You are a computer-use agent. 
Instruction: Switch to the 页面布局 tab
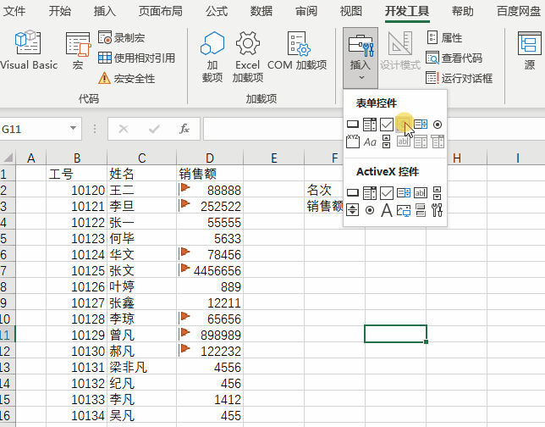pyautogui.click(x=160, y=11)
